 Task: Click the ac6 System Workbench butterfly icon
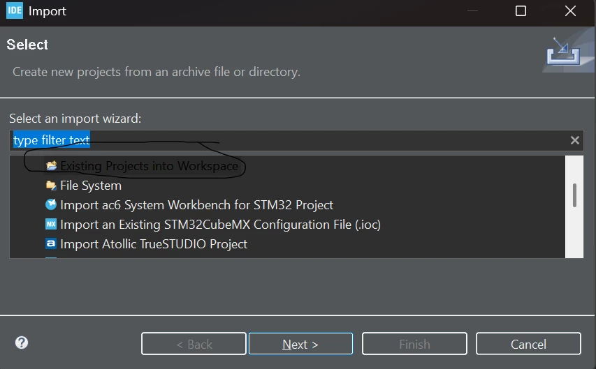coord(51,204)
